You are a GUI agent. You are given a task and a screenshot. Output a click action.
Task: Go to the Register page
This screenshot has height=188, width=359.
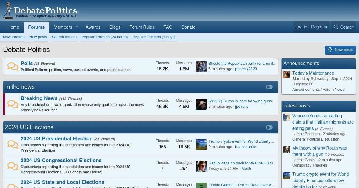point(319,27)
